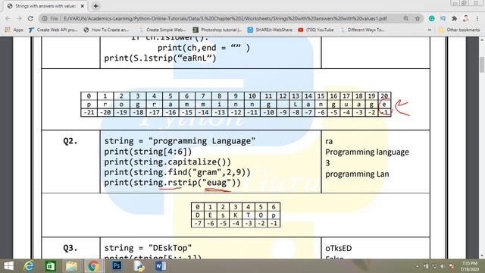
Task: Expand hidden bookmarks chevron
Action: (x=430, y=30)
